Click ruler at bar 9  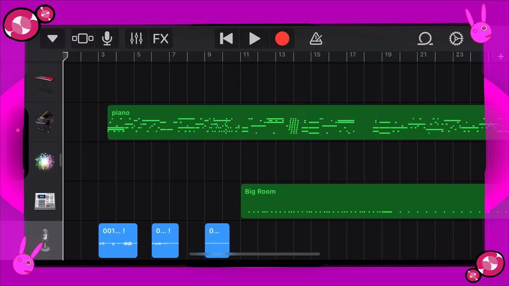209,55
